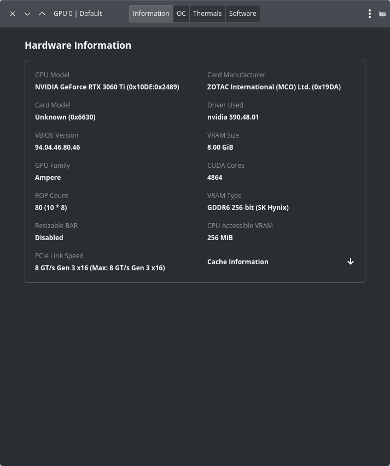Viewport: 390px width, 466px height.
Task: Click the Hardware Information heading
Action: (78, 46)
